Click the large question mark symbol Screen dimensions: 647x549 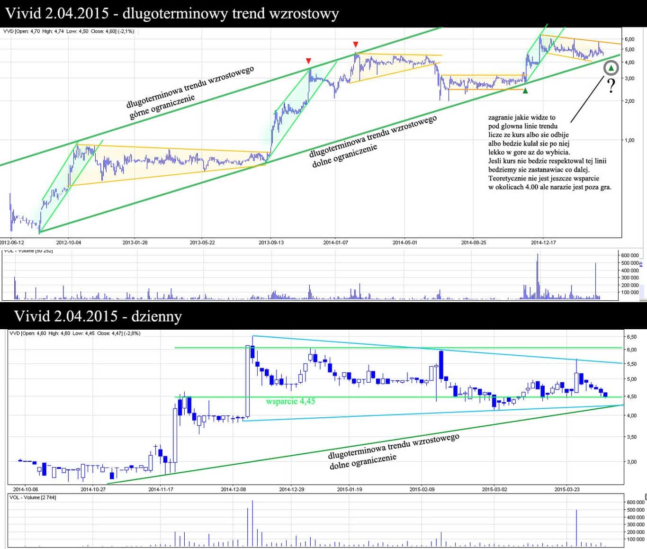(611, 86)
